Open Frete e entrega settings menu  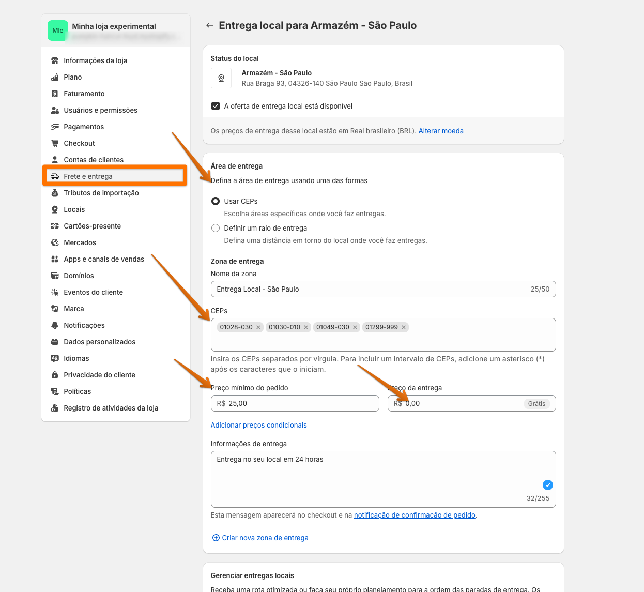tap(88, 176)
